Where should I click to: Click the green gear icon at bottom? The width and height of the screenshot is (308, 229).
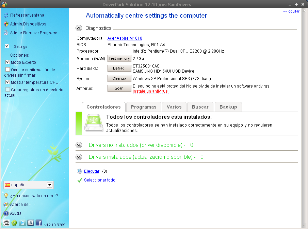click(14, 223)
